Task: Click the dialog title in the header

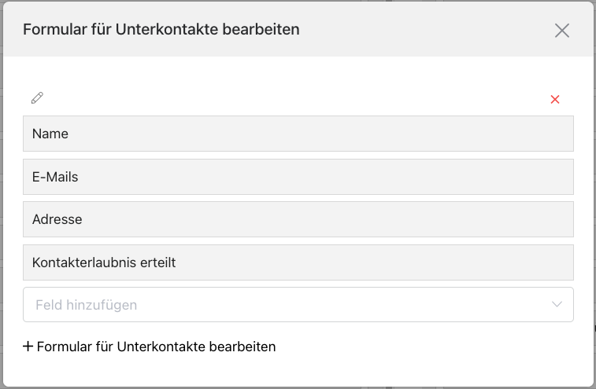Action: point(161,30)
